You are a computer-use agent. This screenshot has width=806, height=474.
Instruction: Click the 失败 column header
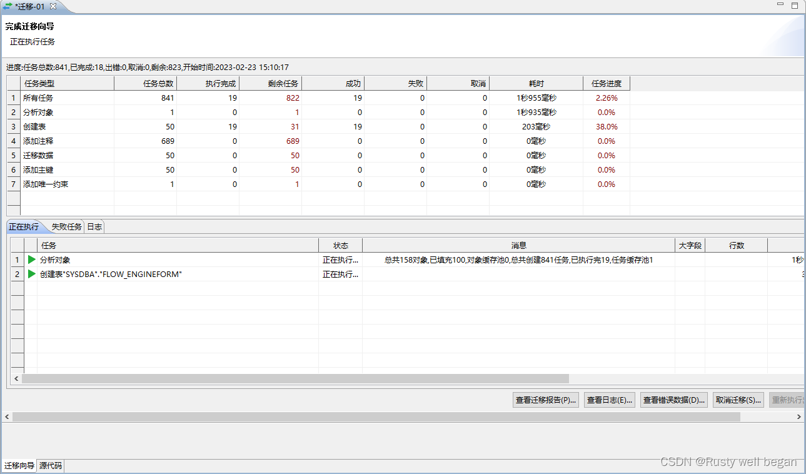[395, 83]
